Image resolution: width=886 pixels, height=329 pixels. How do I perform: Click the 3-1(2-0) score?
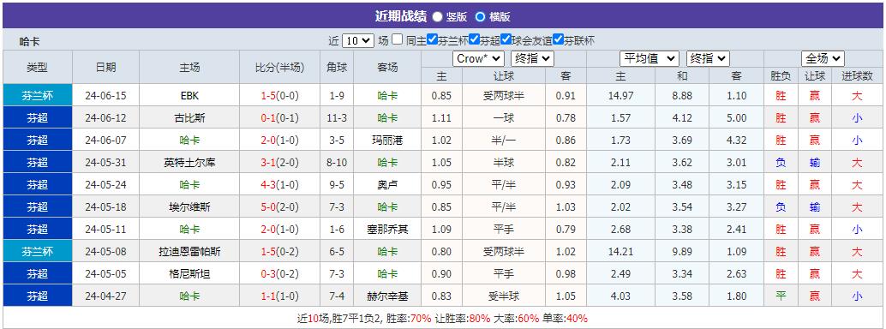279,162
